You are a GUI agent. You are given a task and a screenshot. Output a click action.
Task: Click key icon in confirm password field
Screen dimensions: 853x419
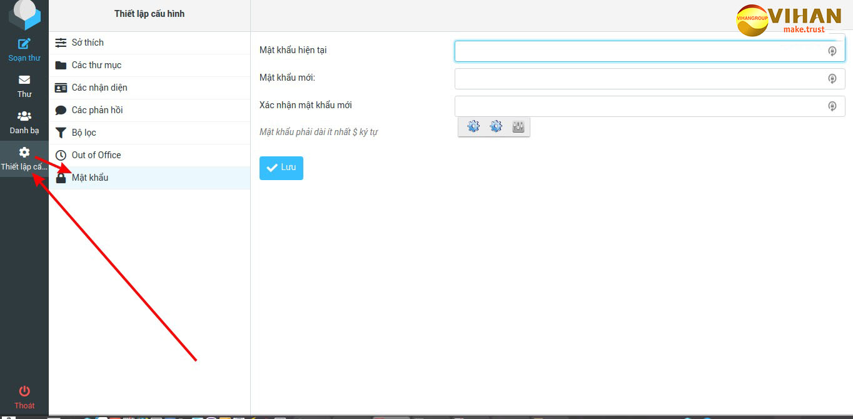coord(832,106)
